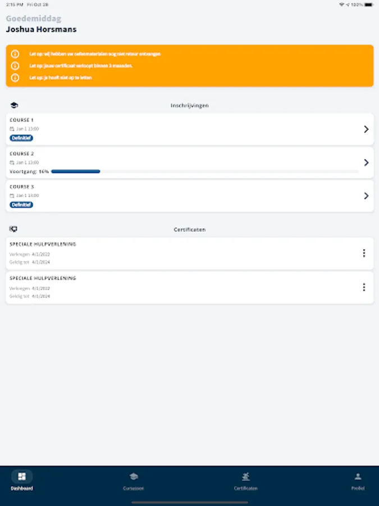
Task: Click the third warning icon in orange banner
Action: point(15,78)
